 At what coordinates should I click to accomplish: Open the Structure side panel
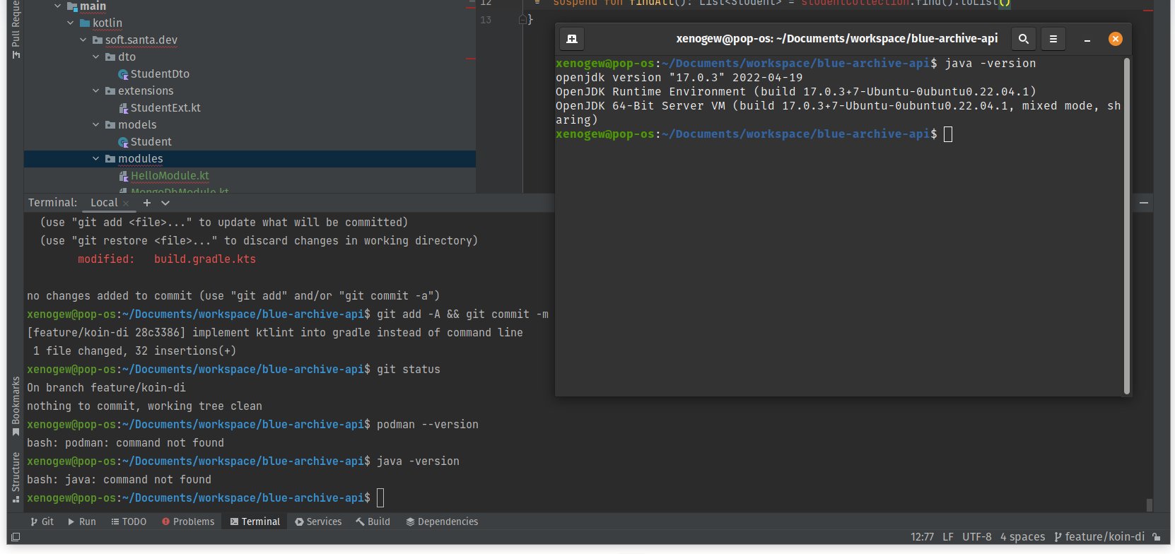[16, 477]
